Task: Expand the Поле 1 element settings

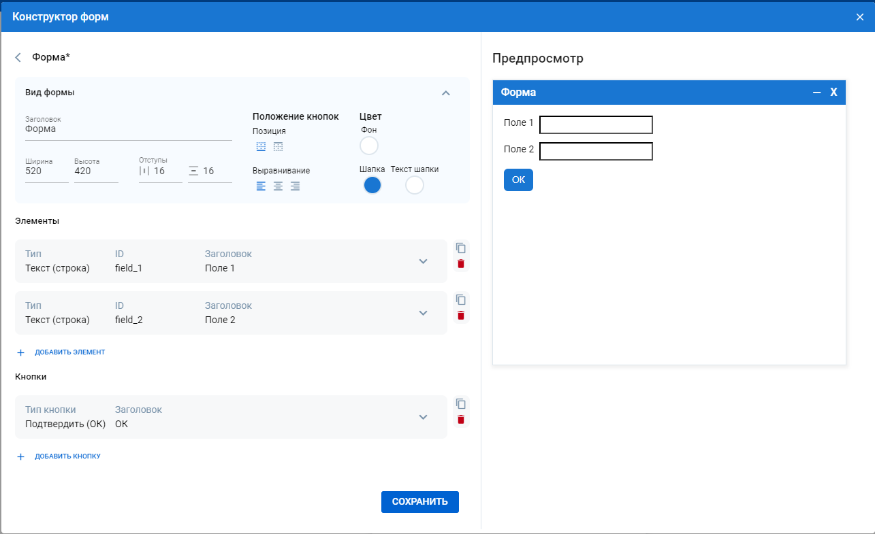Action: coord(423,261)
